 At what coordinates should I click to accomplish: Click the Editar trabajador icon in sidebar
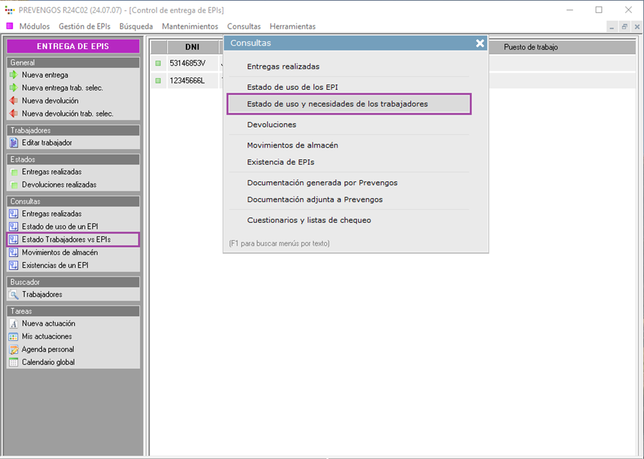click(x=13, y=143)
